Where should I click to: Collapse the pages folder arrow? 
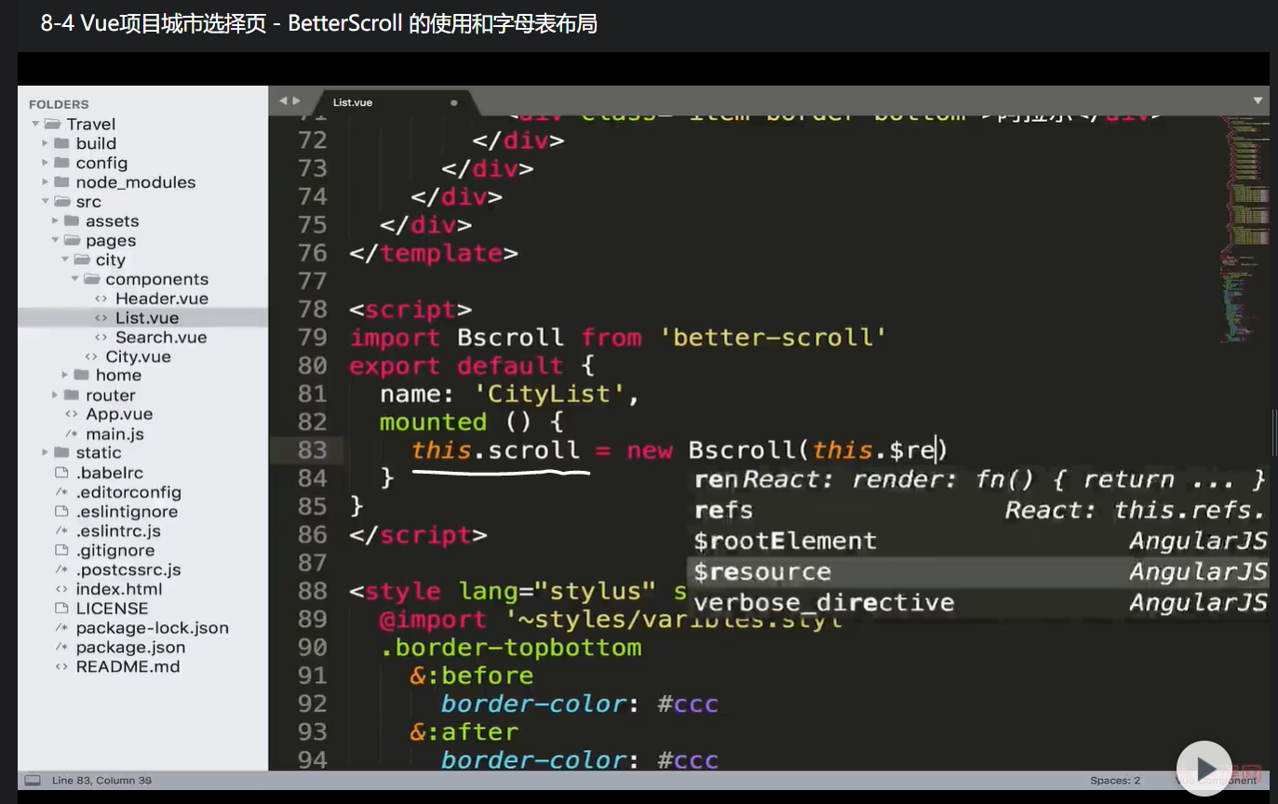[x=55, y=241]
